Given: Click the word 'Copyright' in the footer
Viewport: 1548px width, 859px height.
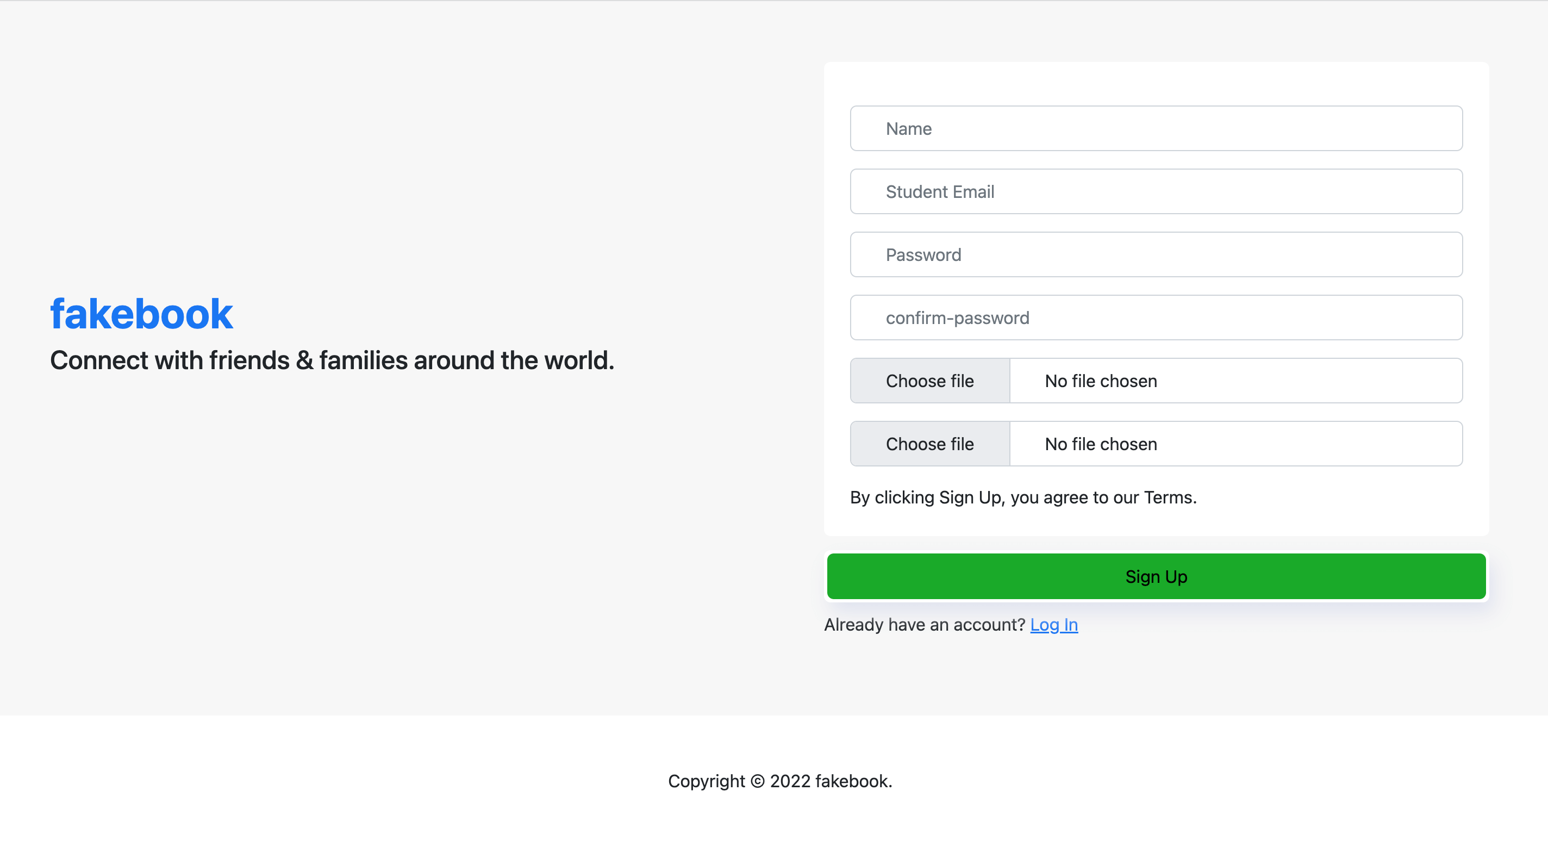Looking at the screenshot, I should coord(706,781).
